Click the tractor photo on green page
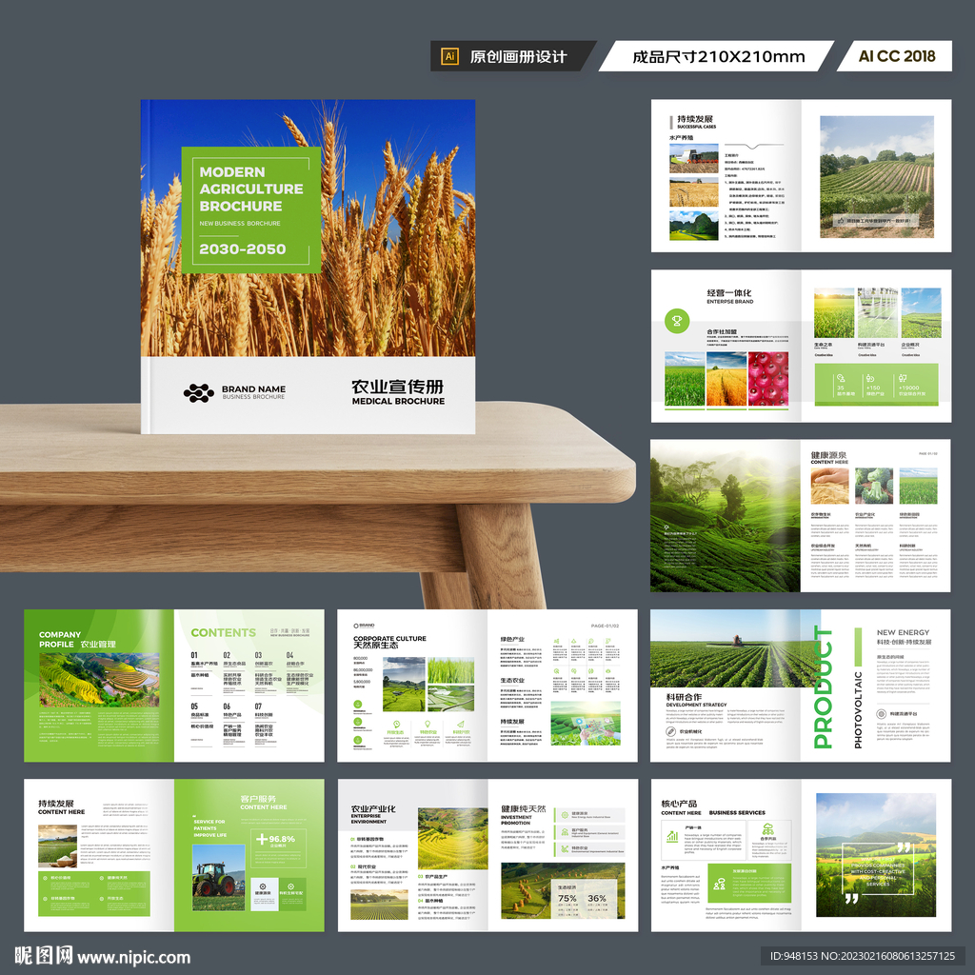The image size is (975, 975). click(x=218, y=877)
